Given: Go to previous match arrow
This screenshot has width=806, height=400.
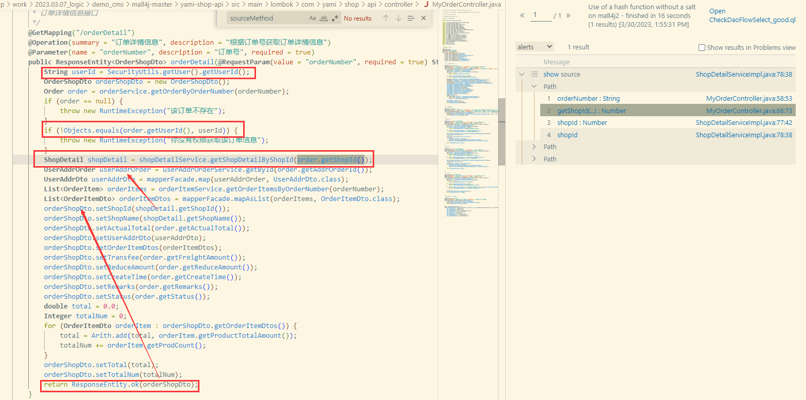Looking at the screenshot, I should 386,18.
